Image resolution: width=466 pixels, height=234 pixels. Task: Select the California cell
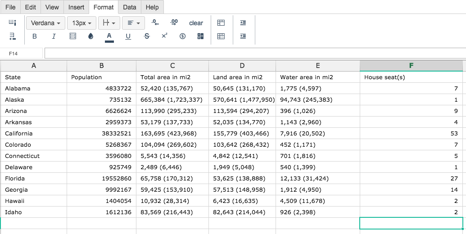tap(34, 133)
